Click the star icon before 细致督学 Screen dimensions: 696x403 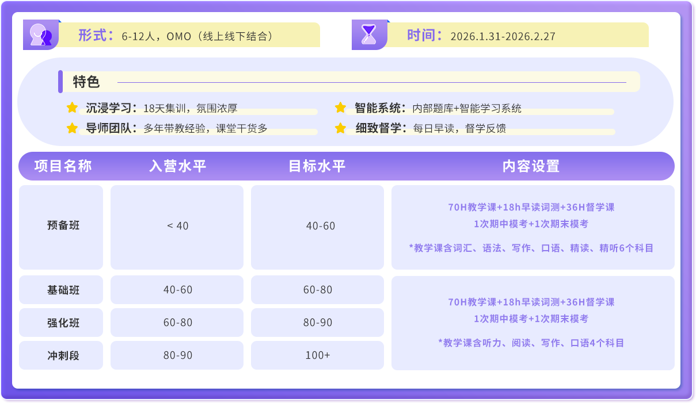coord(340,128)
